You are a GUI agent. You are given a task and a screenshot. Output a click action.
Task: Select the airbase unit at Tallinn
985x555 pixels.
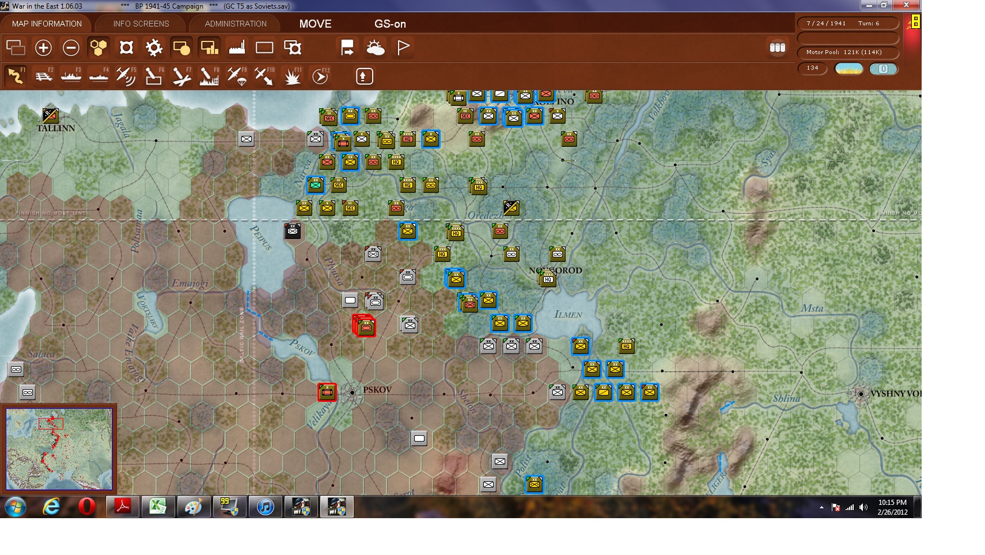[50, 115]
